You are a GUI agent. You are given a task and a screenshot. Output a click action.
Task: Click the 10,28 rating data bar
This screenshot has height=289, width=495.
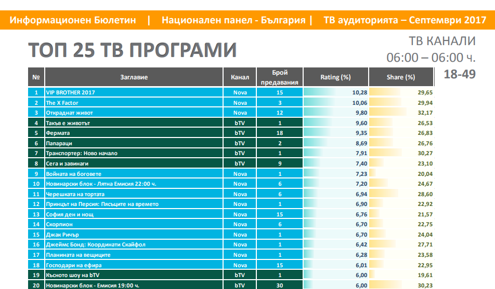coord(335,92)
